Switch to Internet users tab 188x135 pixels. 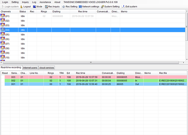[30, 67]
